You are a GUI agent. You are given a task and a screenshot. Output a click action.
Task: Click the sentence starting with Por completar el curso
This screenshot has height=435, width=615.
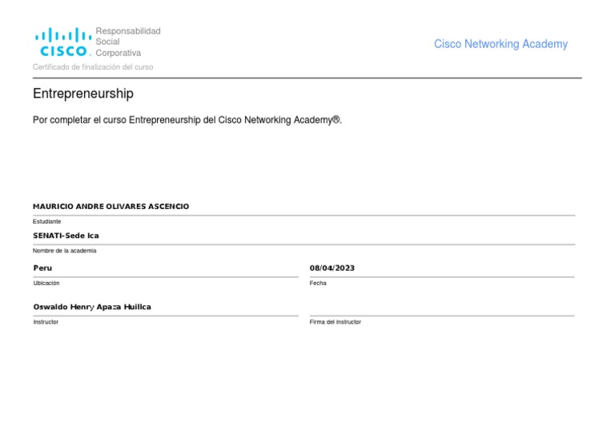tap(187, 120)
